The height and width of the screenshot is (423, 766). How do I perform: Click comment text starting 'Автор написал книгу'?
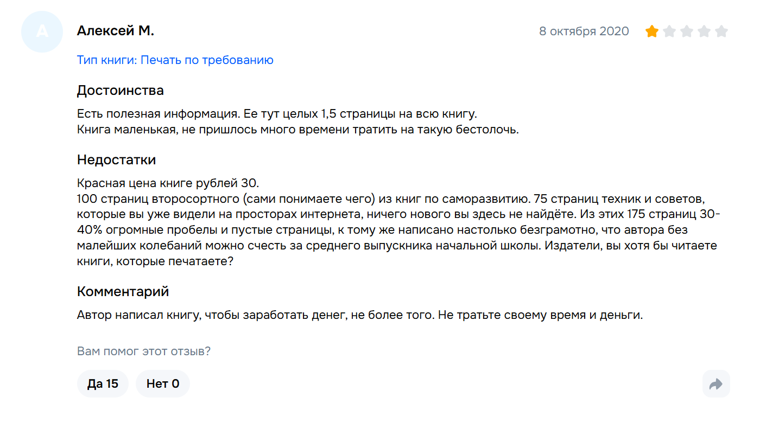[360, 315]
